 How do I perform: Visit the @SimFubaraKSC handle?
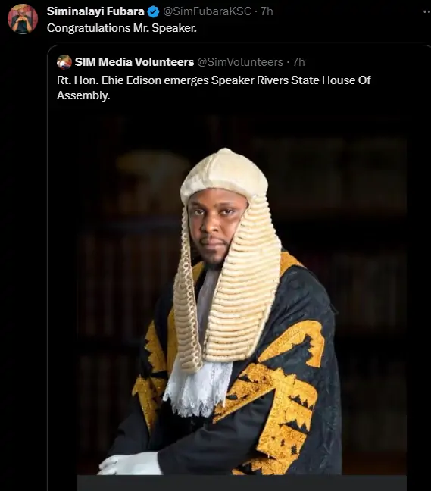point(208,11)
